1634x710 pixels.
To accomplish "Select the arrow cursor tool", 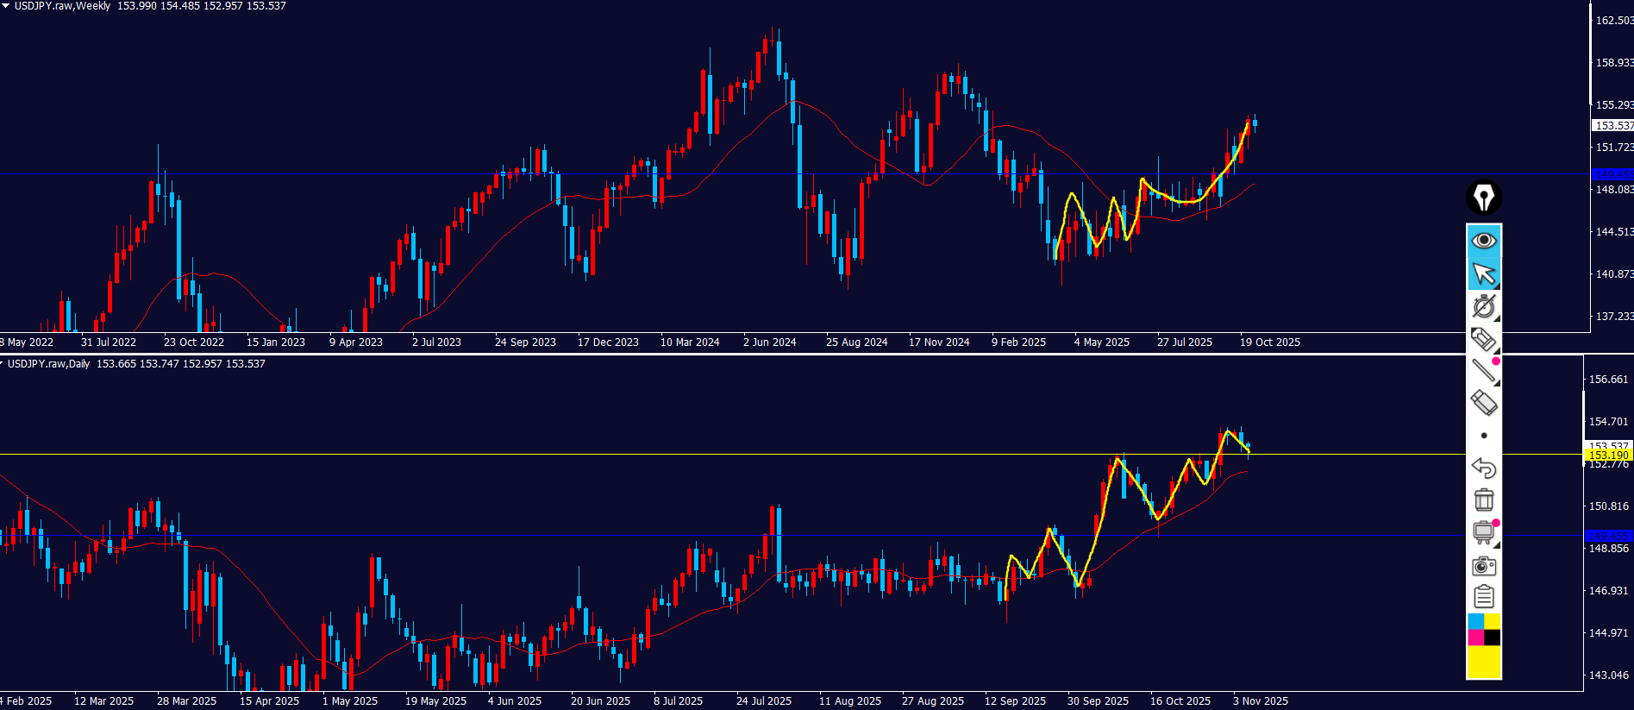I will click(x=1483, y=273).
